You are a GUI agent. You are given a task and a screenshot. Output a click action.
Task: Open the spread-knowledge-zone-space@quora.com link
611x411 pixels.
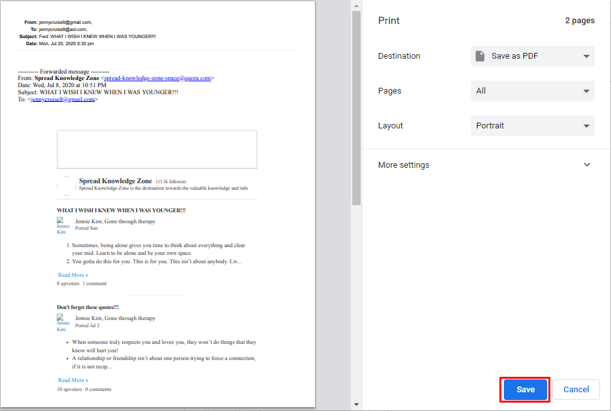(x=157, y=78)
